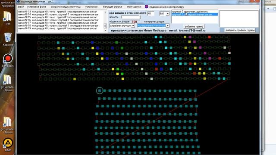Click the Bandicam record icon
The height and width of the screenshot is (155, 276).
(8, 60)
